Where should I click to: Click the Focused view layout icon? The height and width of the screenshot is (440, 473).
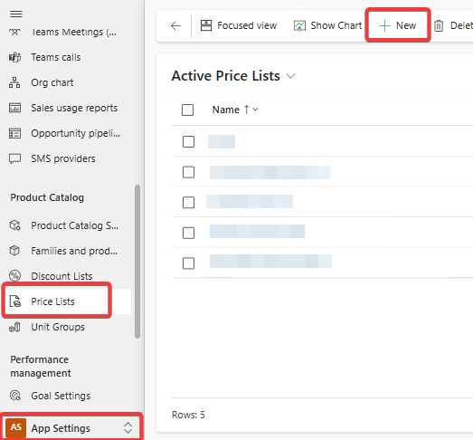click(x=206, y=25)
